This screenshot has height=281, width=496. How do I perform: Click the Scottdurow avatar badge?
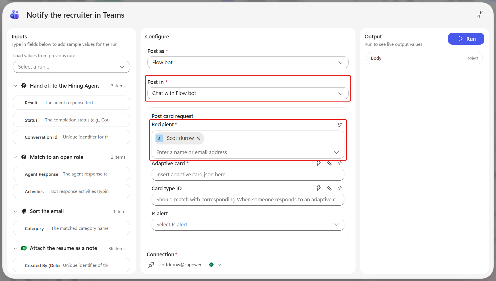pos(159,138)
